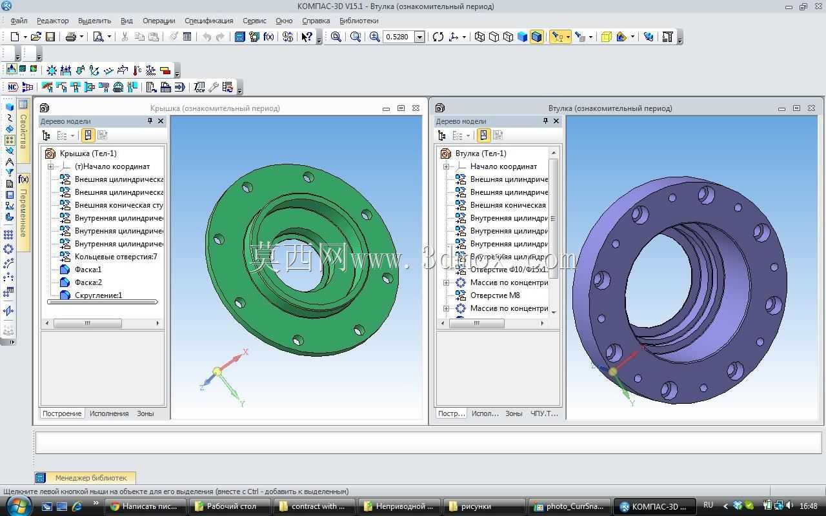Image resolution: width=826 pixels, height=516 pixels.
Task: Print using the printer icon
Action: 71,37
